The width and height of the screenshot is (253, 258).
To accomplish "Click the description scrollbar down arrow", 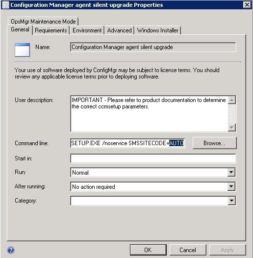I will point(232,128).
